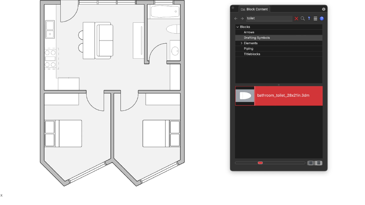This screenshot has width=365, height=205.
Task: Click the toilet block thumbnail preview
Action: coord(245,96)
